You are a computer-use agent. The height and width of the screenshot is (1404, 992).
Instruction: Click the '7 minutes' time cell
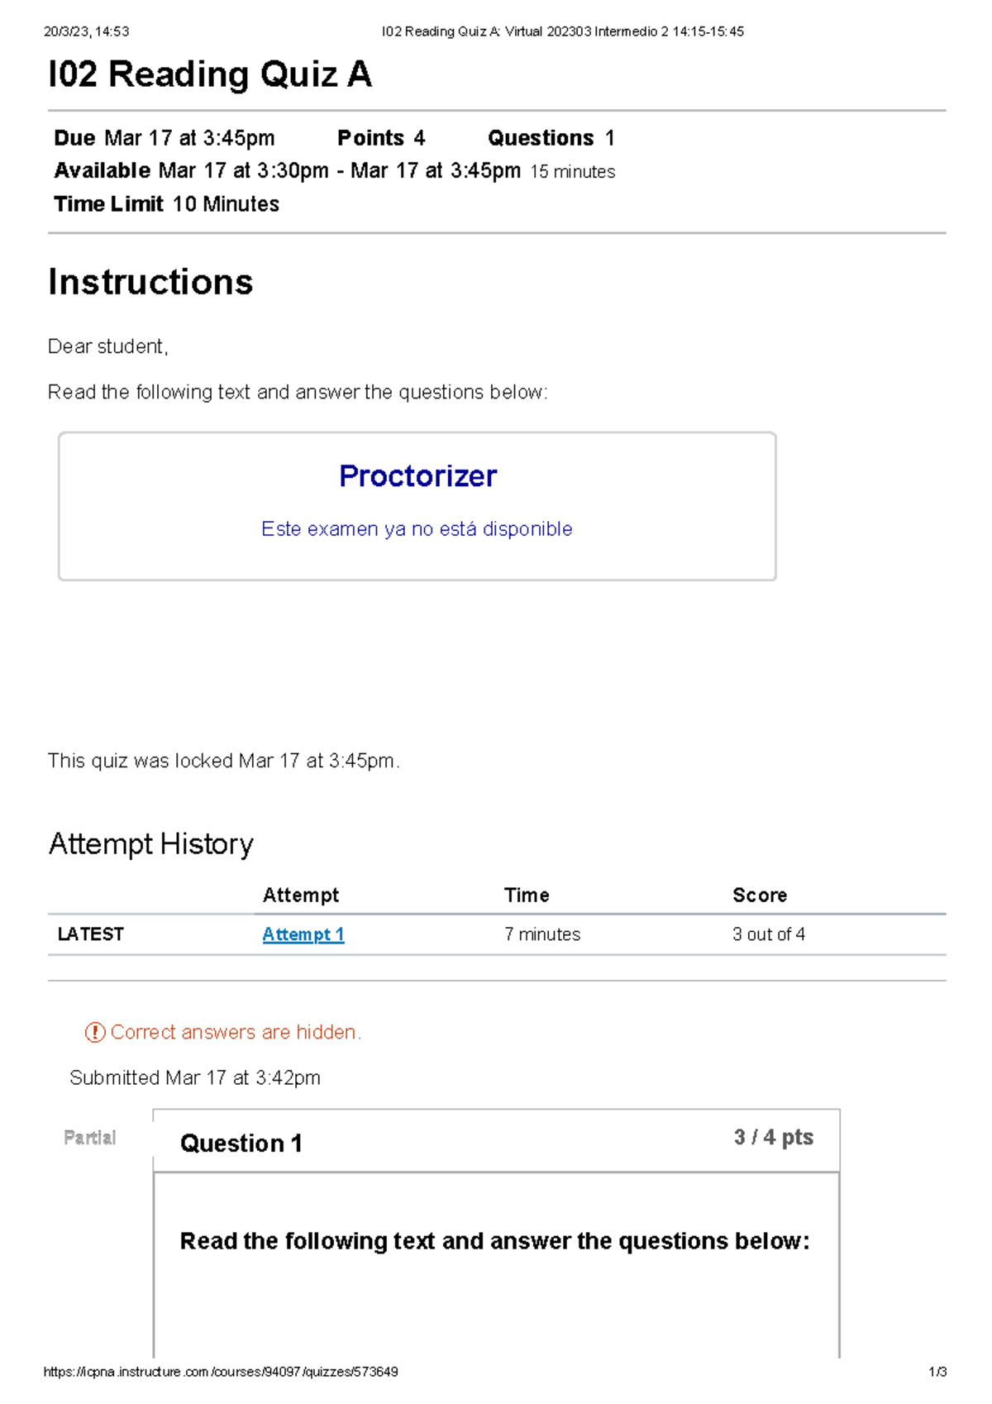[x=542, y=934]
